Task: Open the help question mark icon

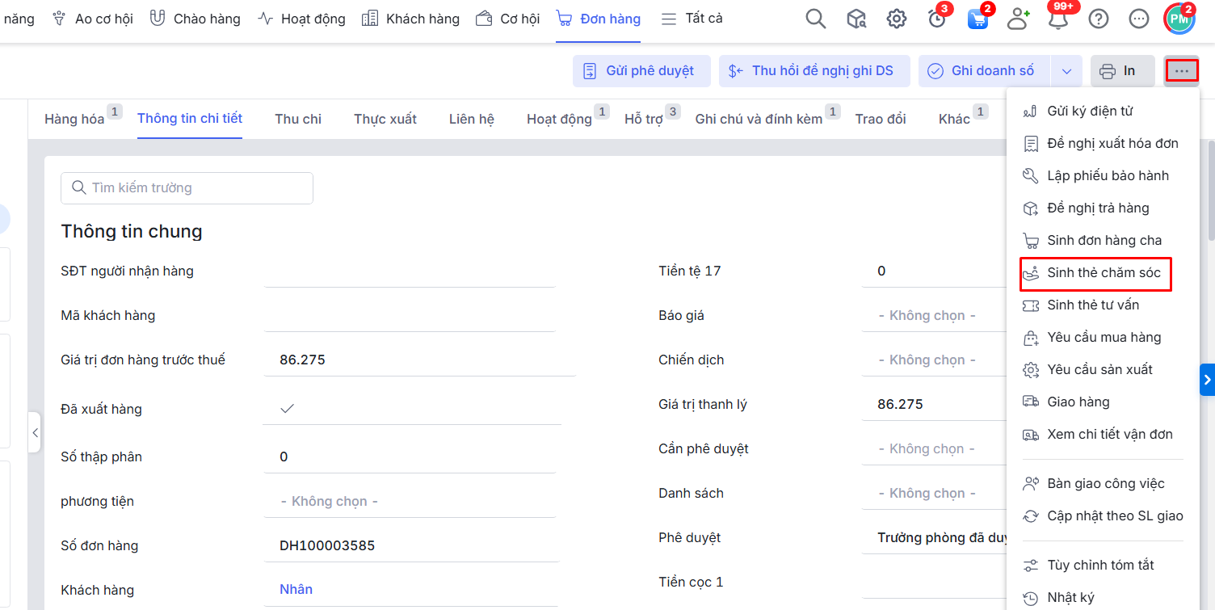Action: [x=1099, y=19]
